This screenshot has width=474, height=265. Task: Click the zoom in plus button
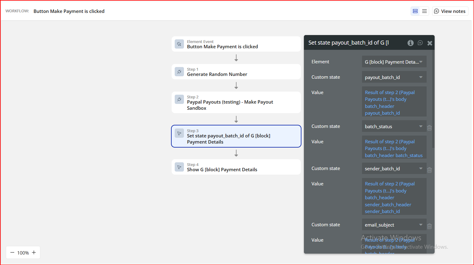34,252
